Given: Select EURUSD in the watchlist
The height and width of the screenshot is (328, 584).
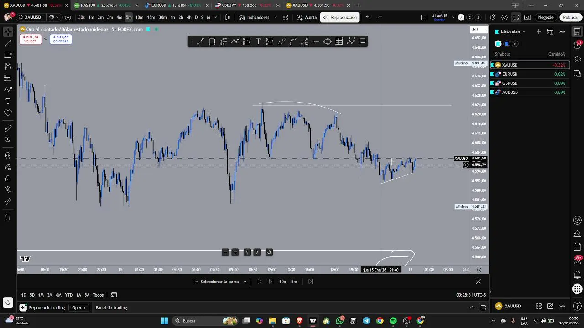Looking at the screenshot, I should [x=530, y=74].
